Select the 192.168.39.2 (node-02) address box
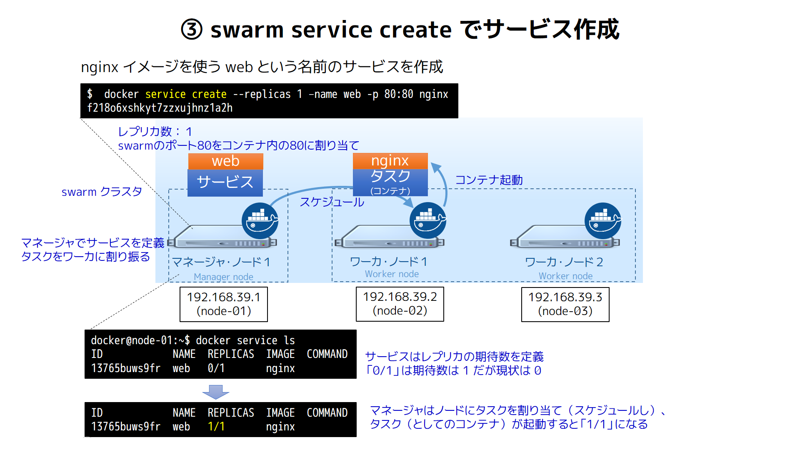Screen dimensions: 800x450 click(x=400, y=304)
